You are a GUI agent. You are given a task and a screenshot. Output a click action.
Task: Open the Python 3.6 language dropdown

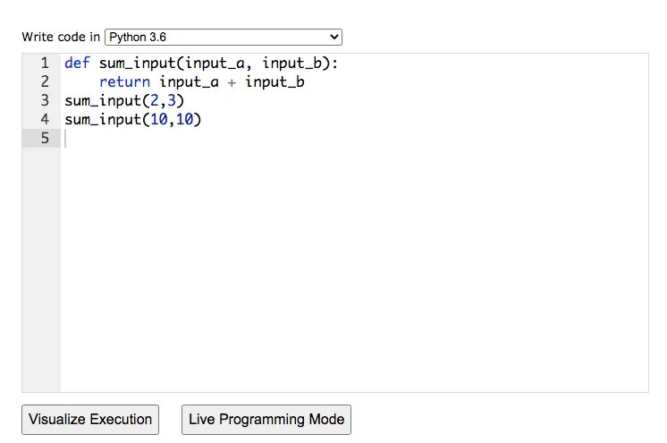[223, 37]
